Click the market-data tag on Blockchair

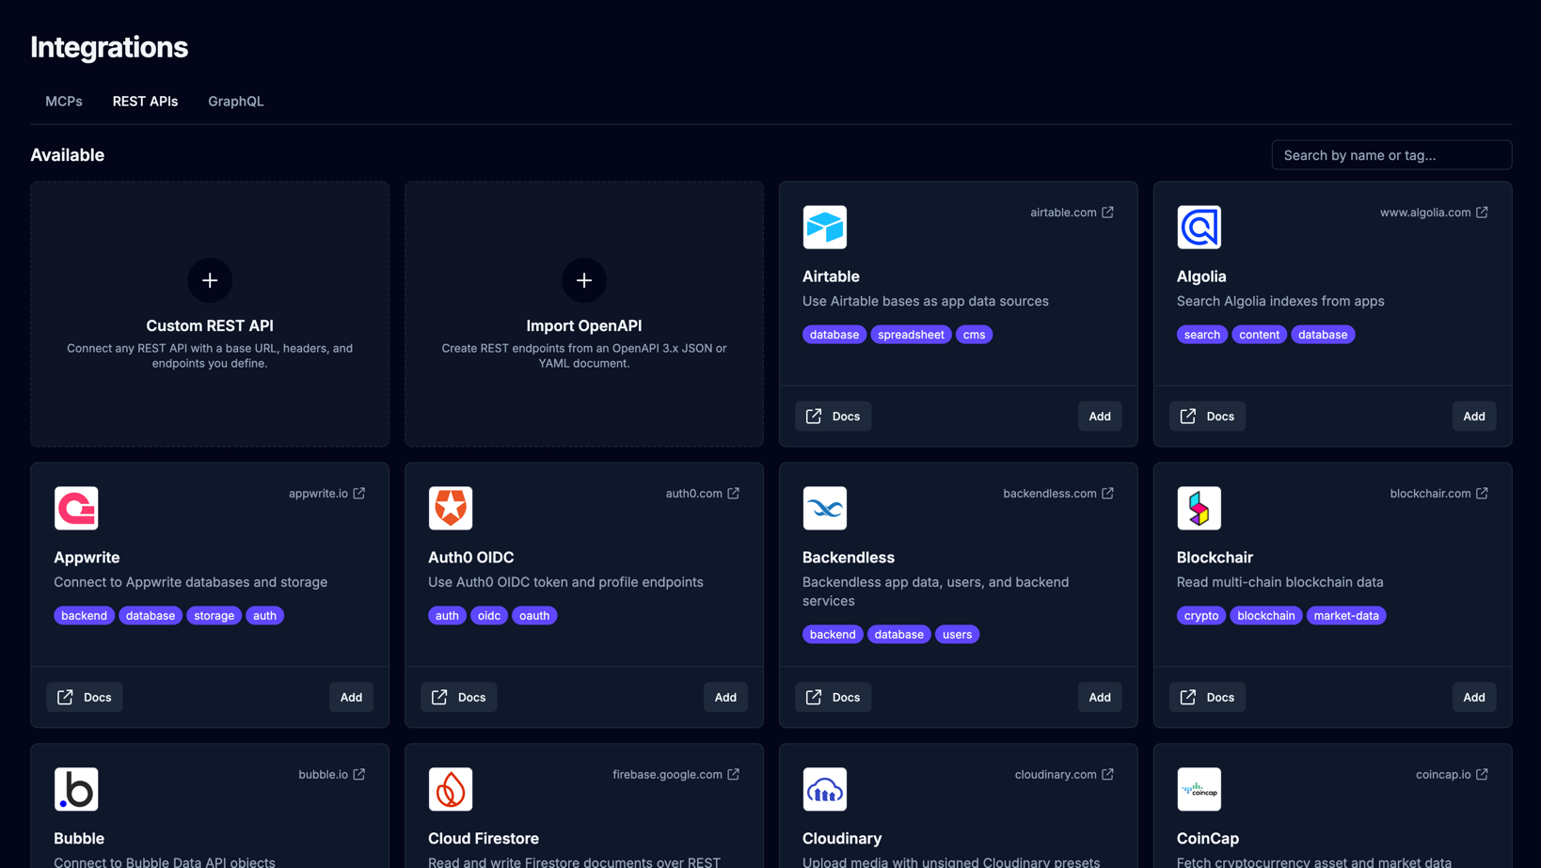(1346, 616)
